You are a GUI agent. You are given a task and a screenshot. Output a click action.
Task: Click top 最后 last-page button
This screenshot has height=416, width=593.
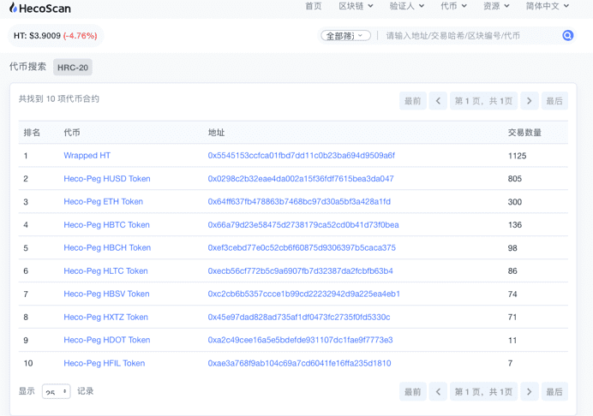point(554,101)
